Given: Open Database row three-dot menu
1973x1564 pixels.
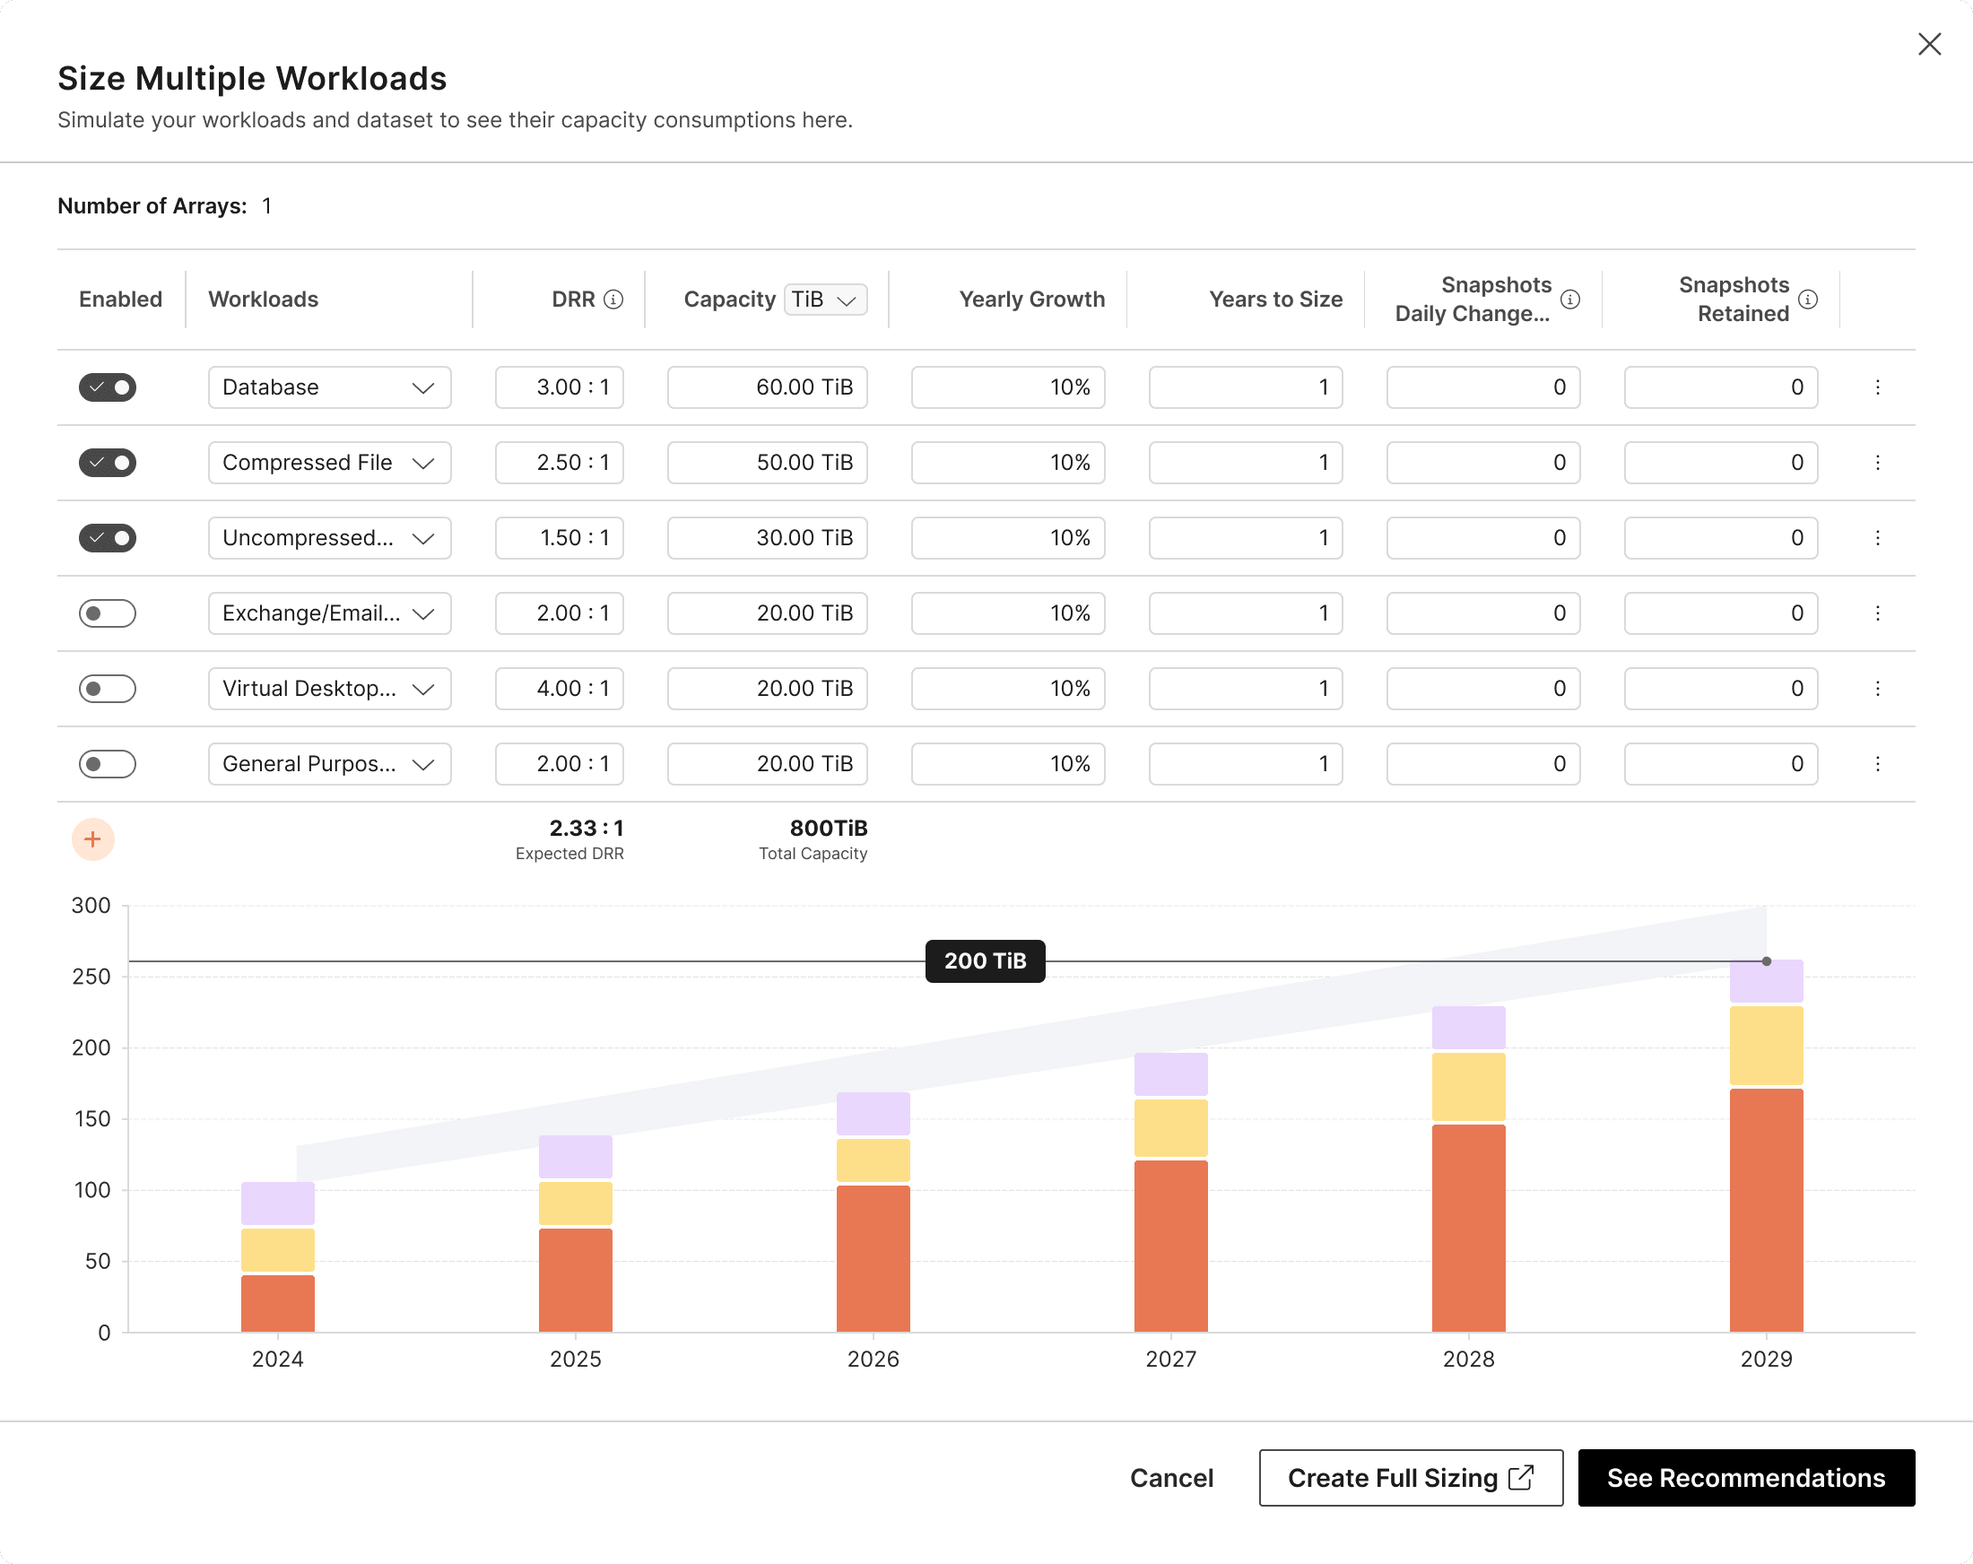Looking at the screenshot, I should pos(1877,387).
